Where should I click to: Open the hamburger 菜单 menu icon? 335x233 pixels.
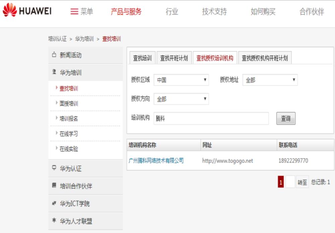[74, 11]
